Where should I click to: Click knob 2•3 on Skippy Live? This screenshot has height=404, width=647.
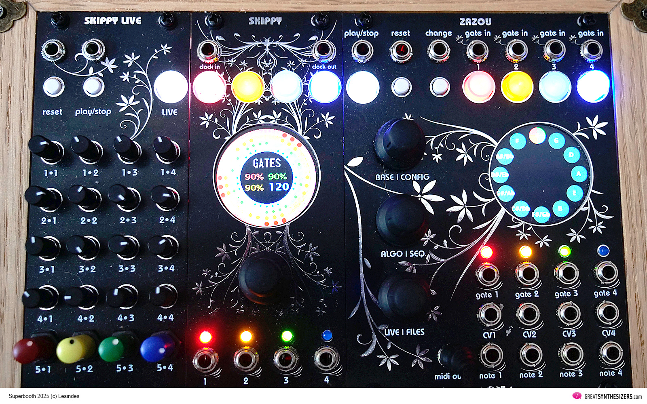(125, 198)
